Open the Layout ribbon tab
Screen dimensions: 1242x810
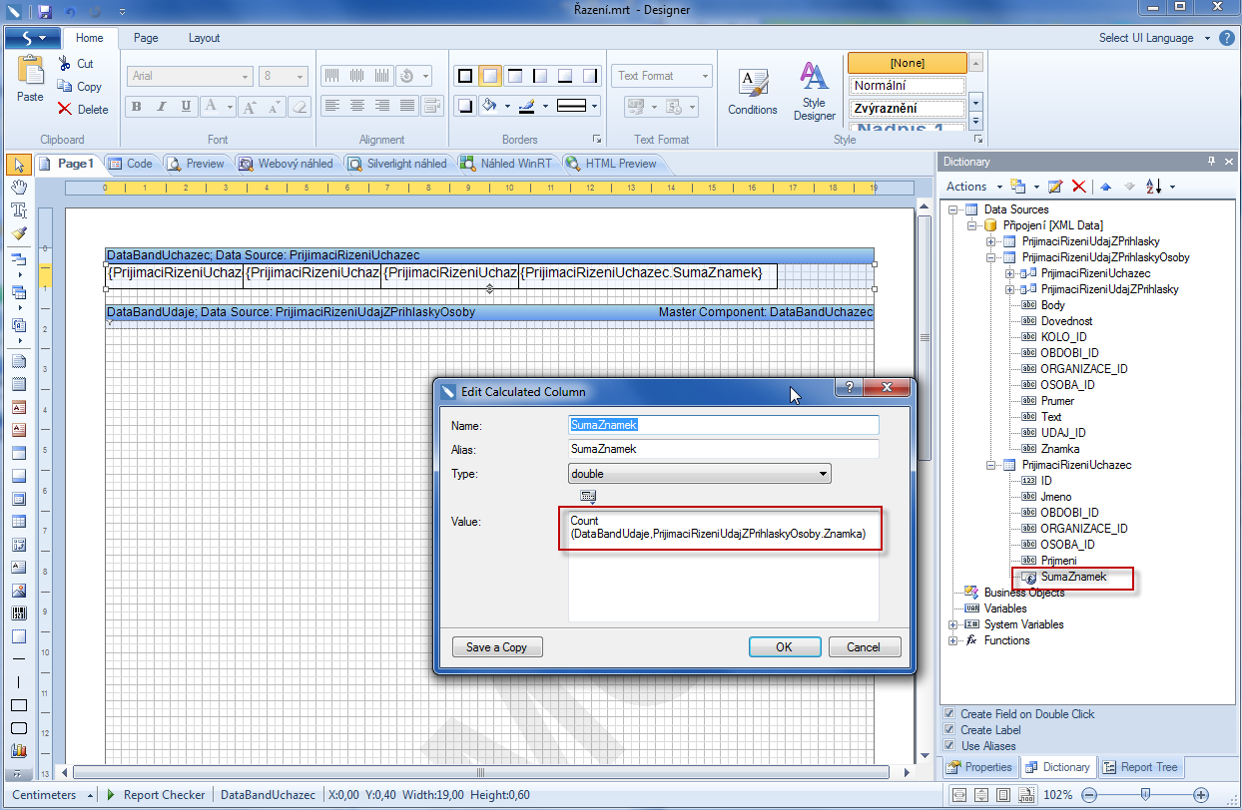[204, 38]
